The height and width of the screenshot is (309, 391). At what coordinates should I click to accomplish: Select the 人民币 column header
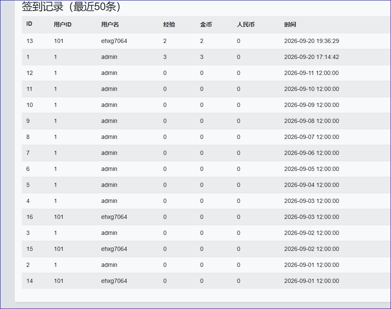(246, 24)
